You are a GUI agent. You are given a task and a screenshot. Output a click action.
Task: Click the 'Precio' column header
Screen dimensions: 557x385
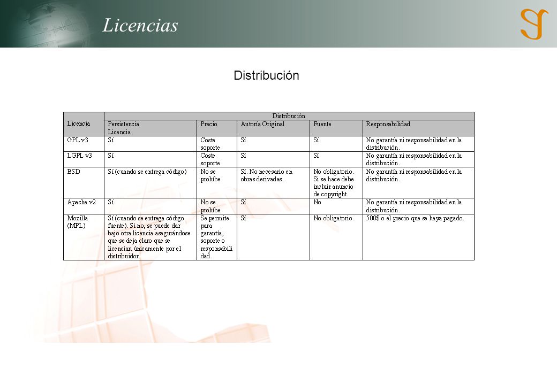pos(217,128)
